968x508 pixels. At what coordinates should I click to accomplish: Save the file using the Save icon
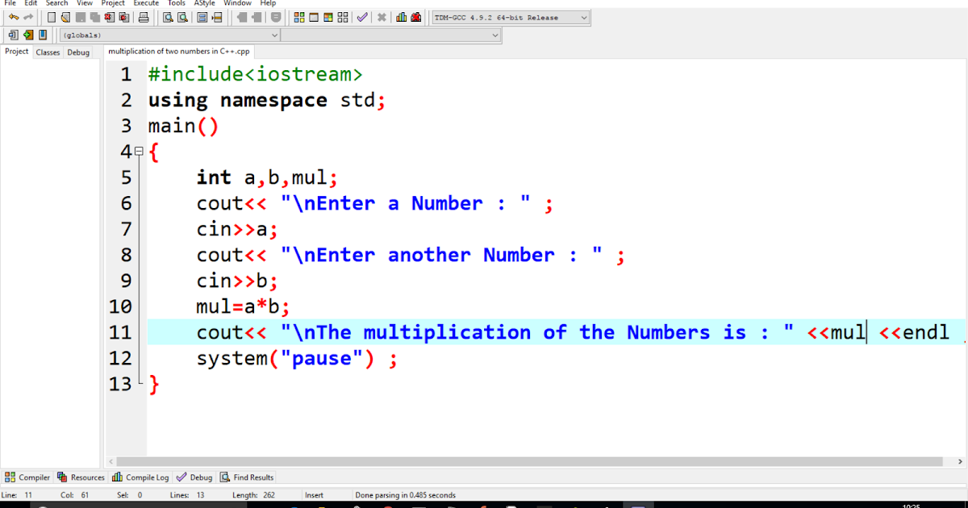(79, 17)
